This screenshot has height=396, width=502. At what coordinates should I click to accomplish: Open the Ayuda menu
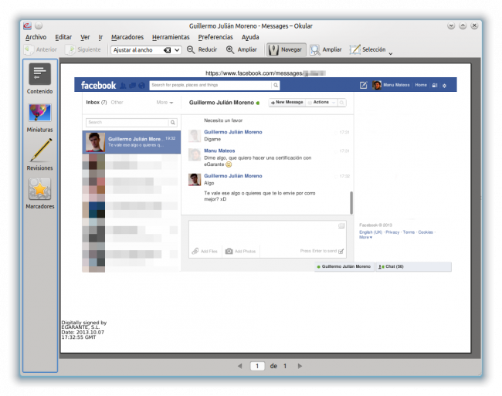coord(250,37)
